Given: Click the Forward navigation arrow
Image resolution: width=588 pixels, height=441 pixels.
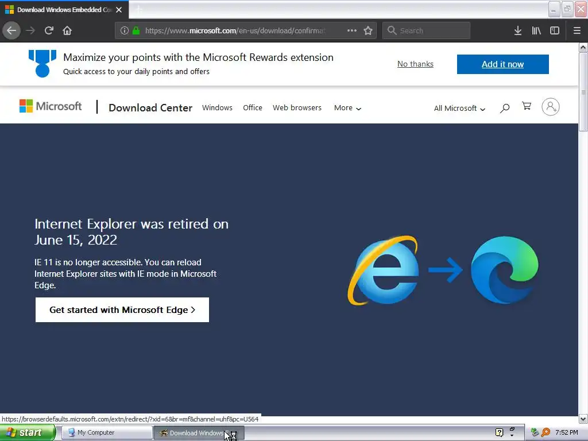Looking at the screenshot, I should (x=30, y=30).
